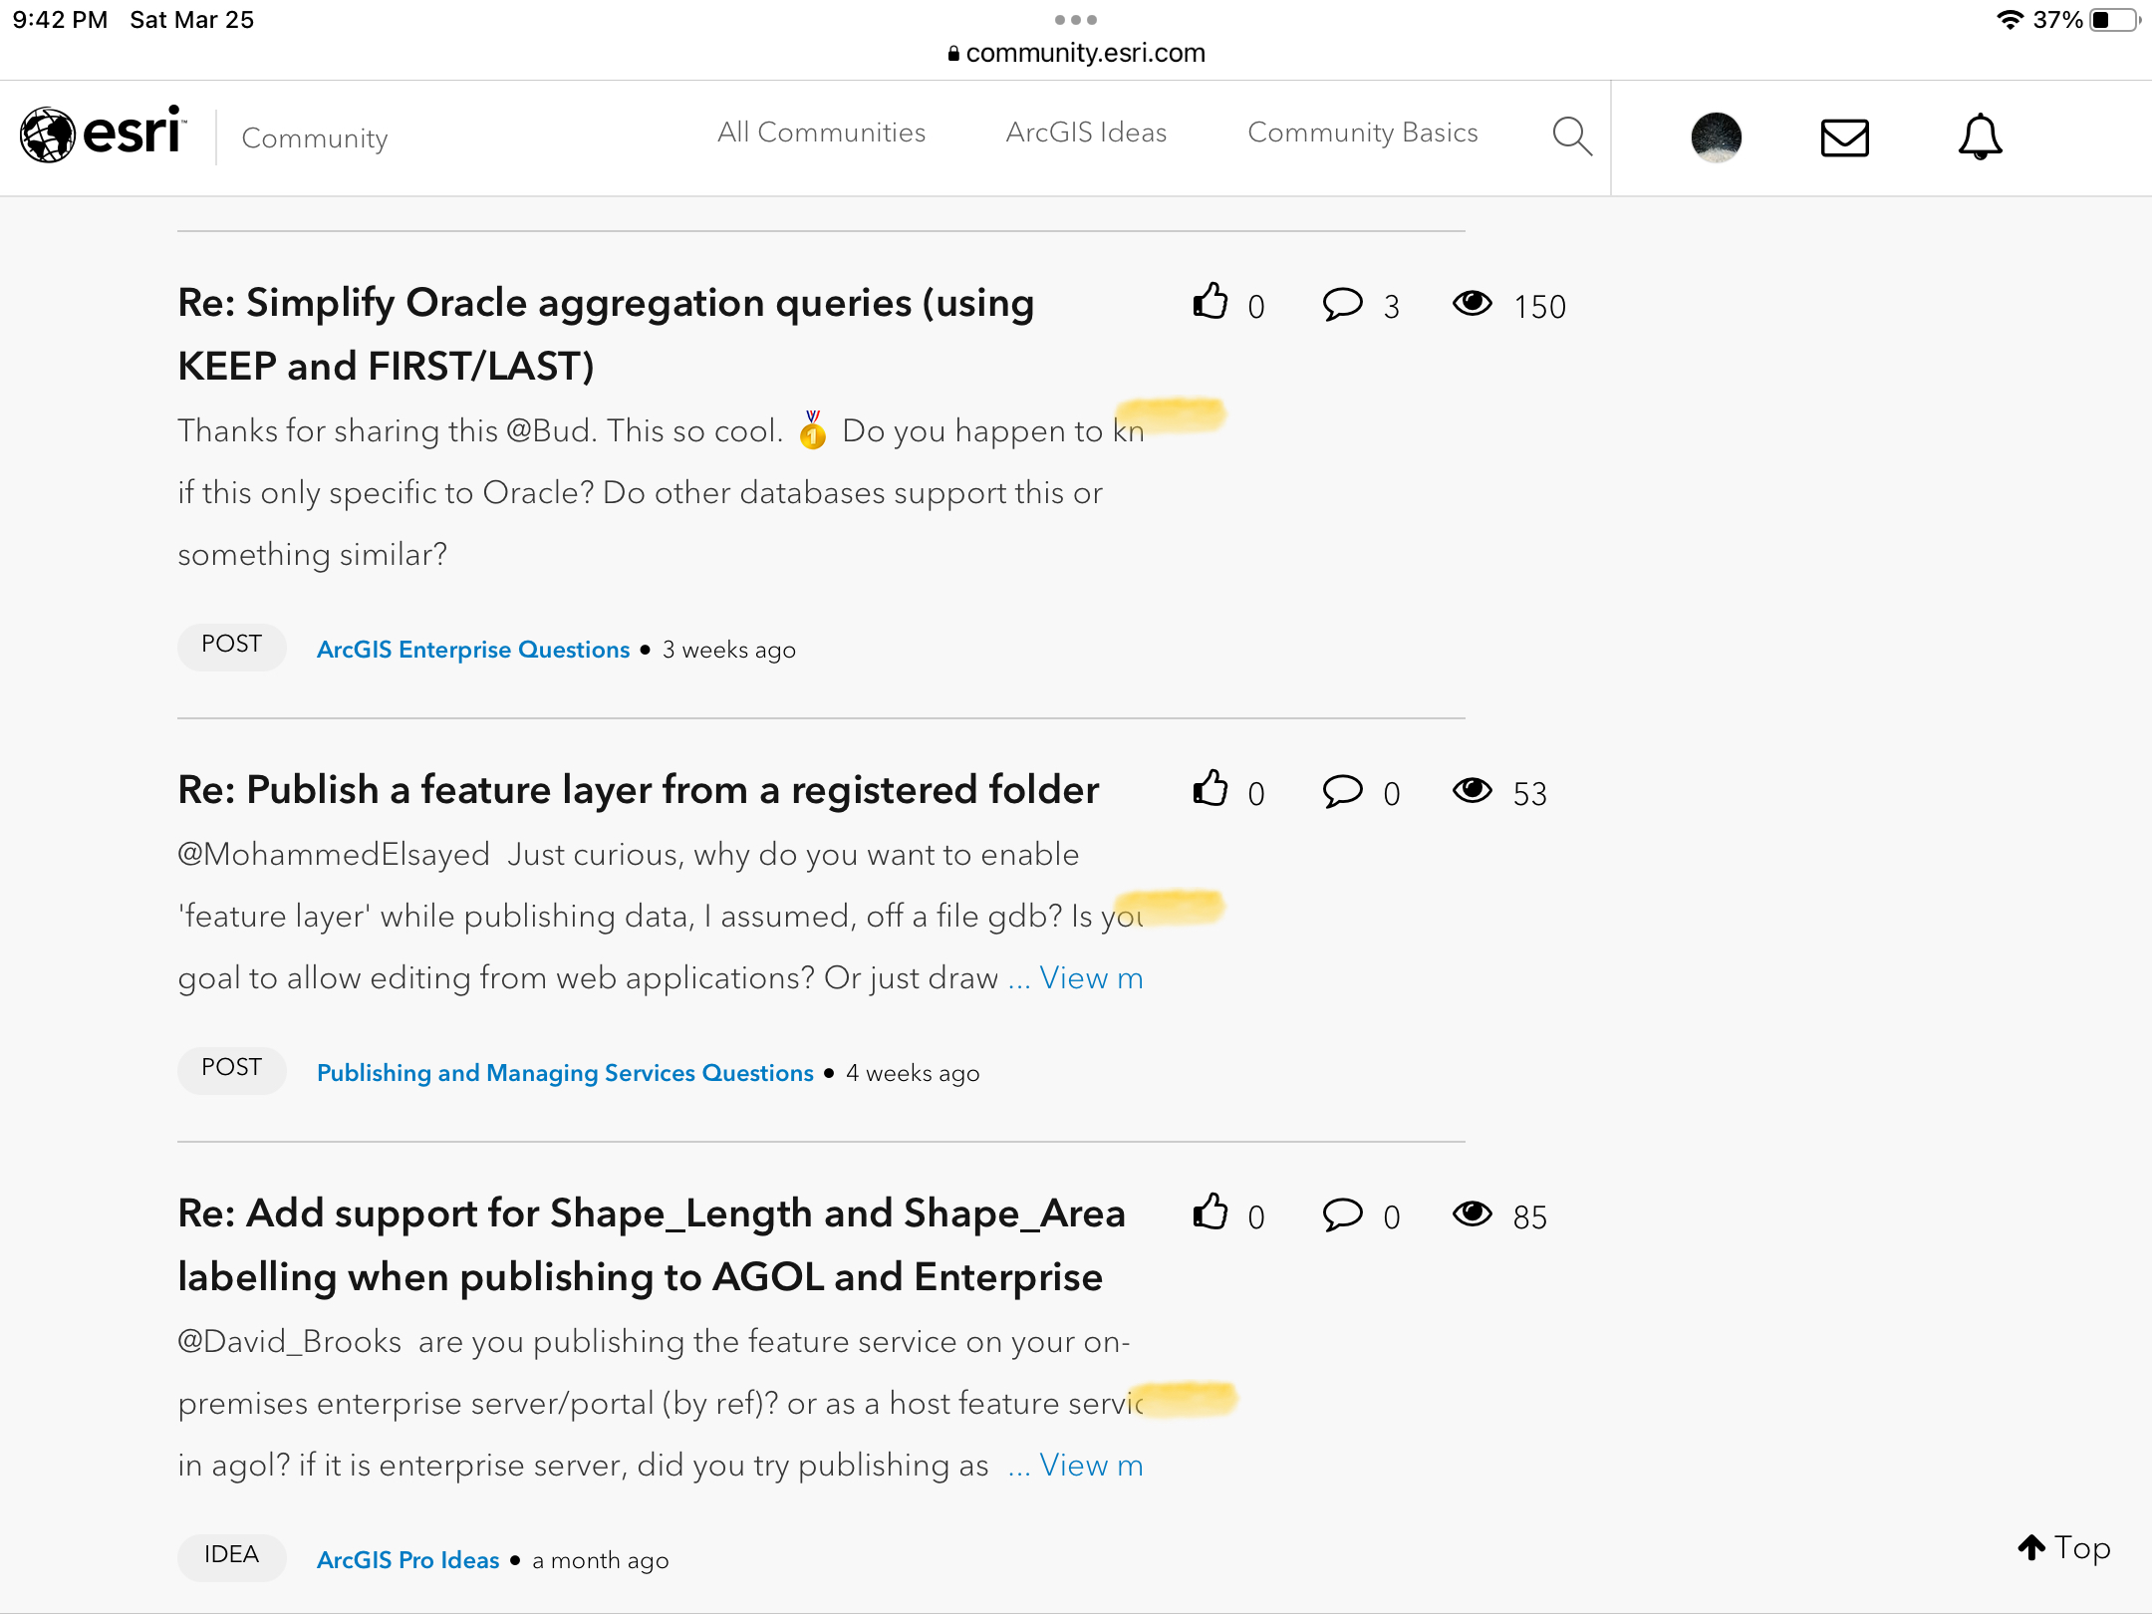Tap the community.esri.com address bar
This screenshot has height=1614, width=2152.
[x=1076, y=53]
